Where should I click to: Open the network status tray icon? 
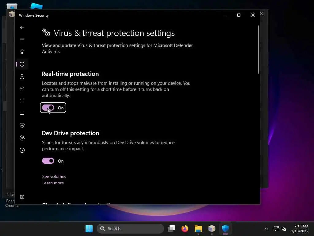click(x=276, y=229)
